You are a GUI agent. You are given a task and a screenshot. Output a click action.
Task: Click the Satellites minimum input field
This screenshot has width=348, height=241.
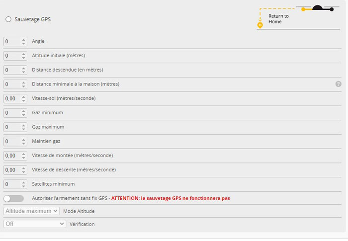pyautogui.click(x=15, y=184)
